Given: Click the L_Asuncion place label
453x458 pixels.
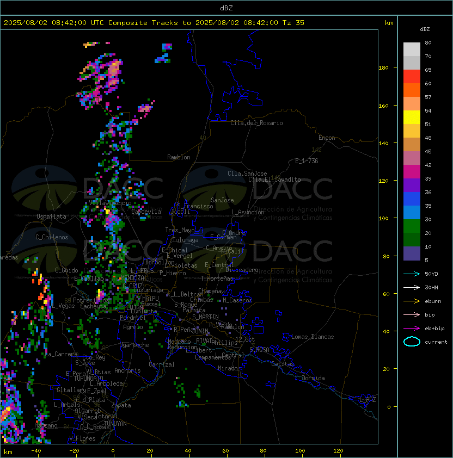Looking at the screenshot, I should (x=248, y=212).
